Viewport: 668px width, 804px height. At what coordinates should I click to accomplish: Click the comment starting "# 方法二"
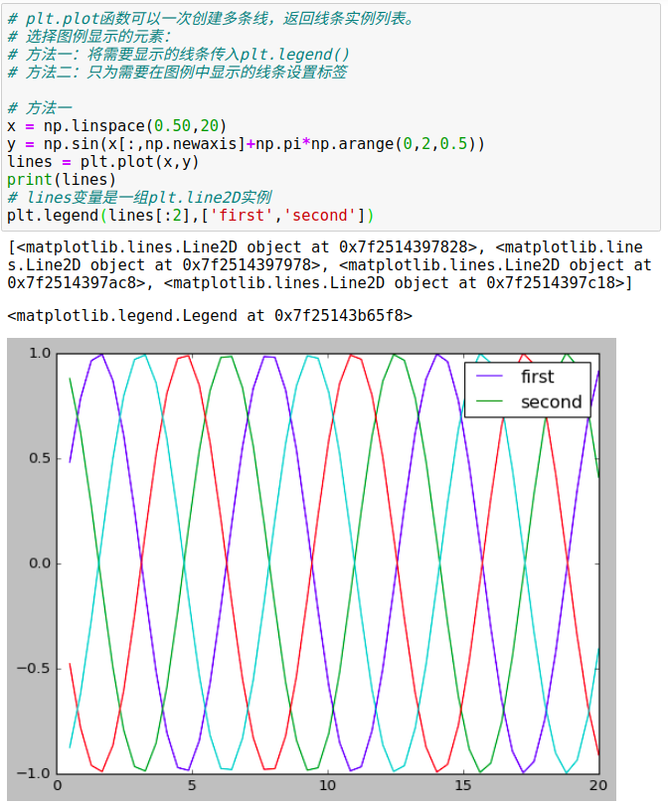click(178, 73)
